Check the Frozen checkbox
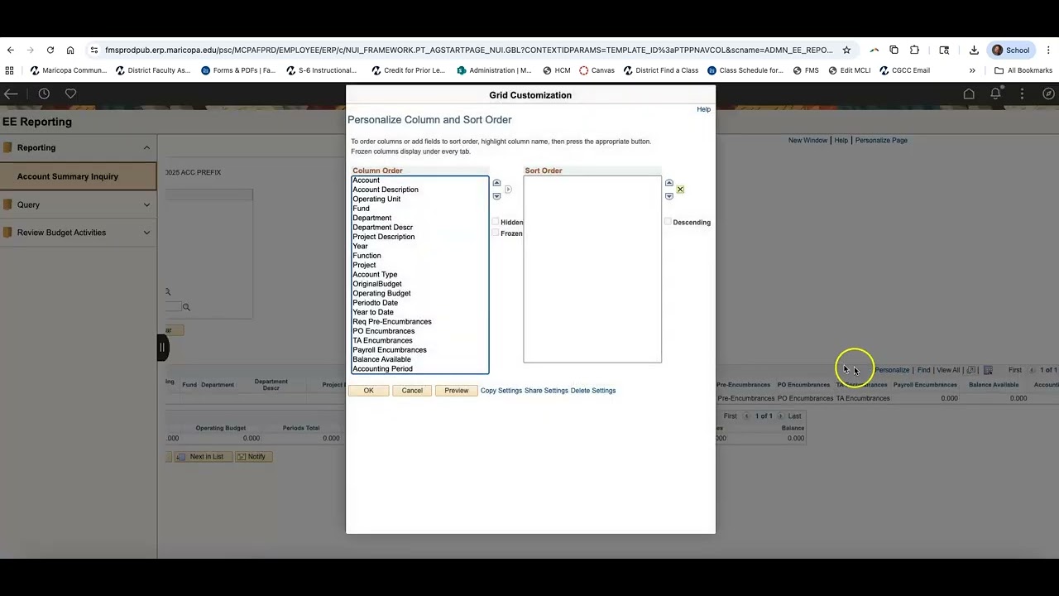 pos(496,233)
